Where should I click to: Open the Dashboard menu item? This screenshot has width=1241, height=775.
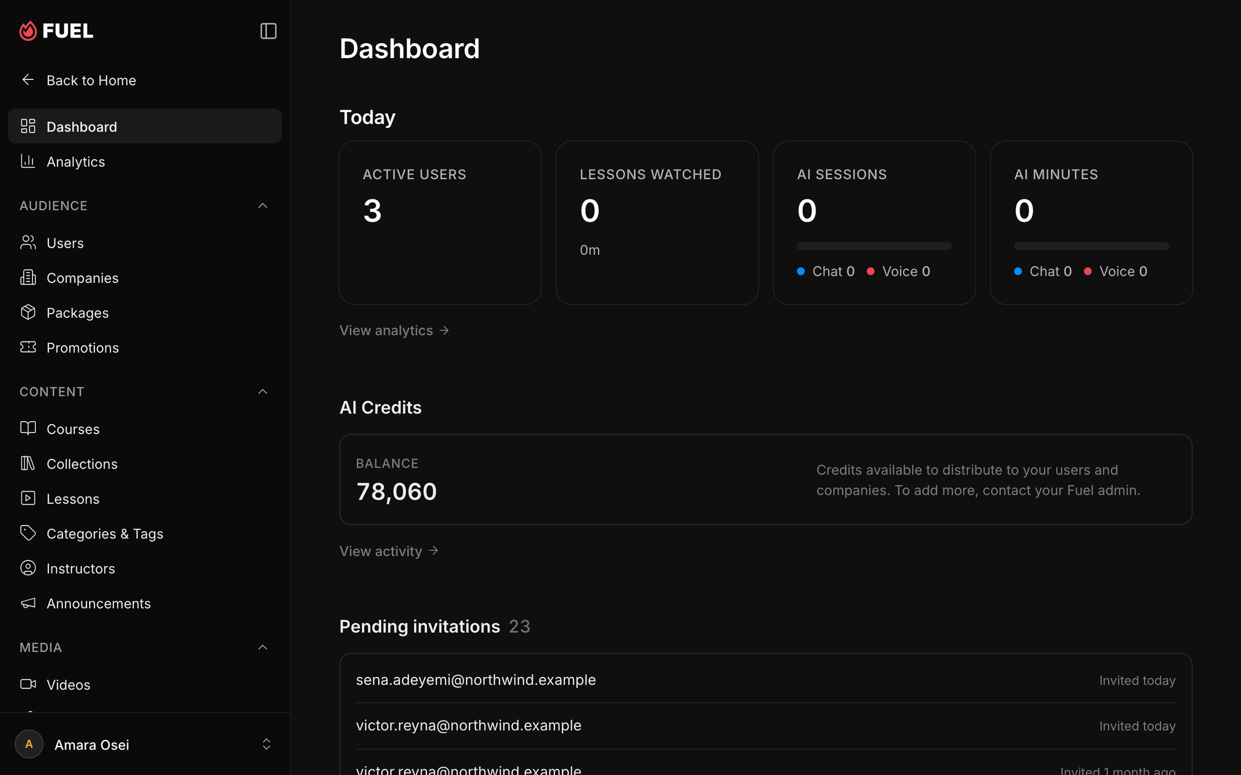tap(145, 126)
